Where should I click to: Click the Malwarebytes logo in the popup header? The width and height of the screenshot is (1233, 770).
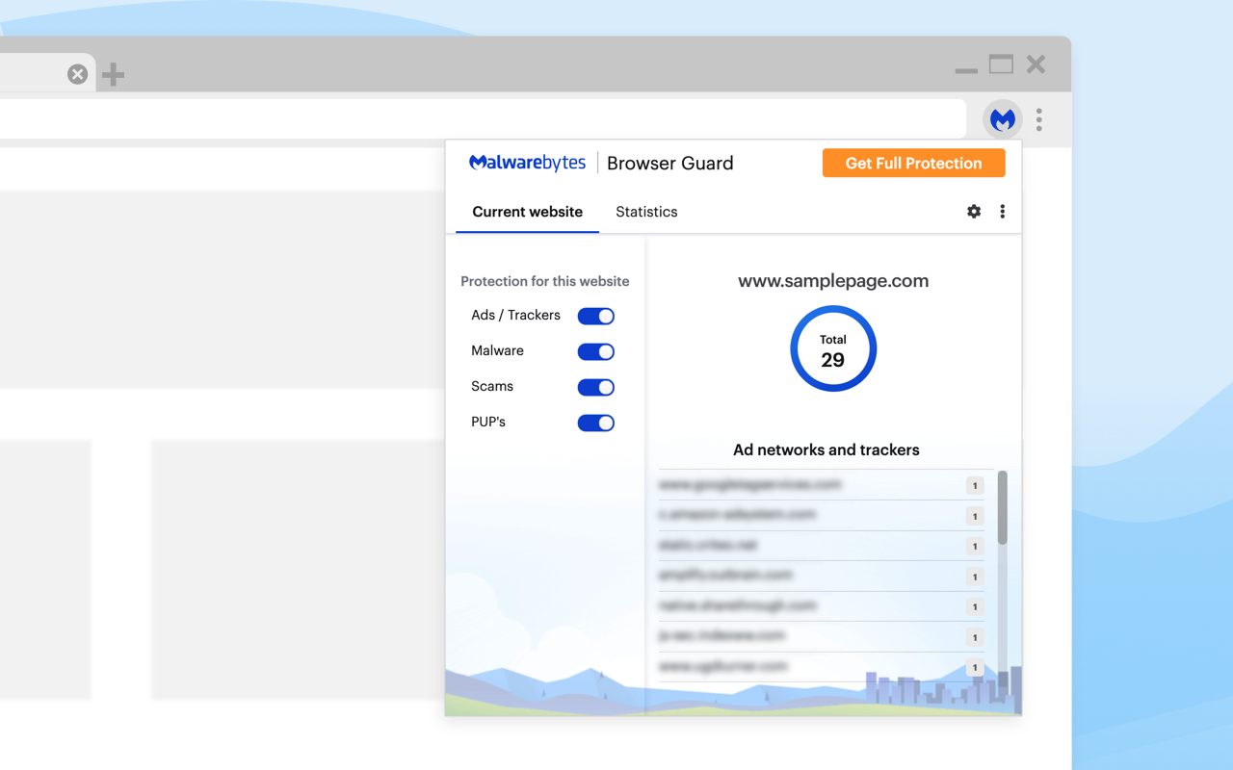coord(527,163)
